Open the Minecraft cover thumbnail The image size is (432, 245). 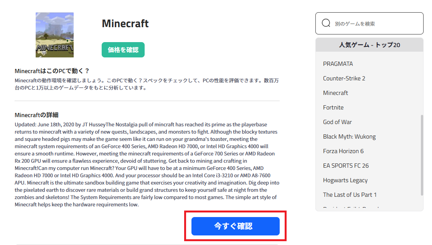[x=54, y=35]
